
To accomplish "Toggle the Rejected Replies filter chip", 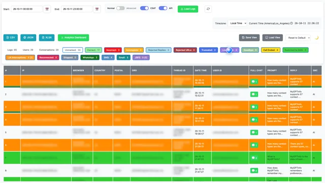I will click(x=158, y=50).
